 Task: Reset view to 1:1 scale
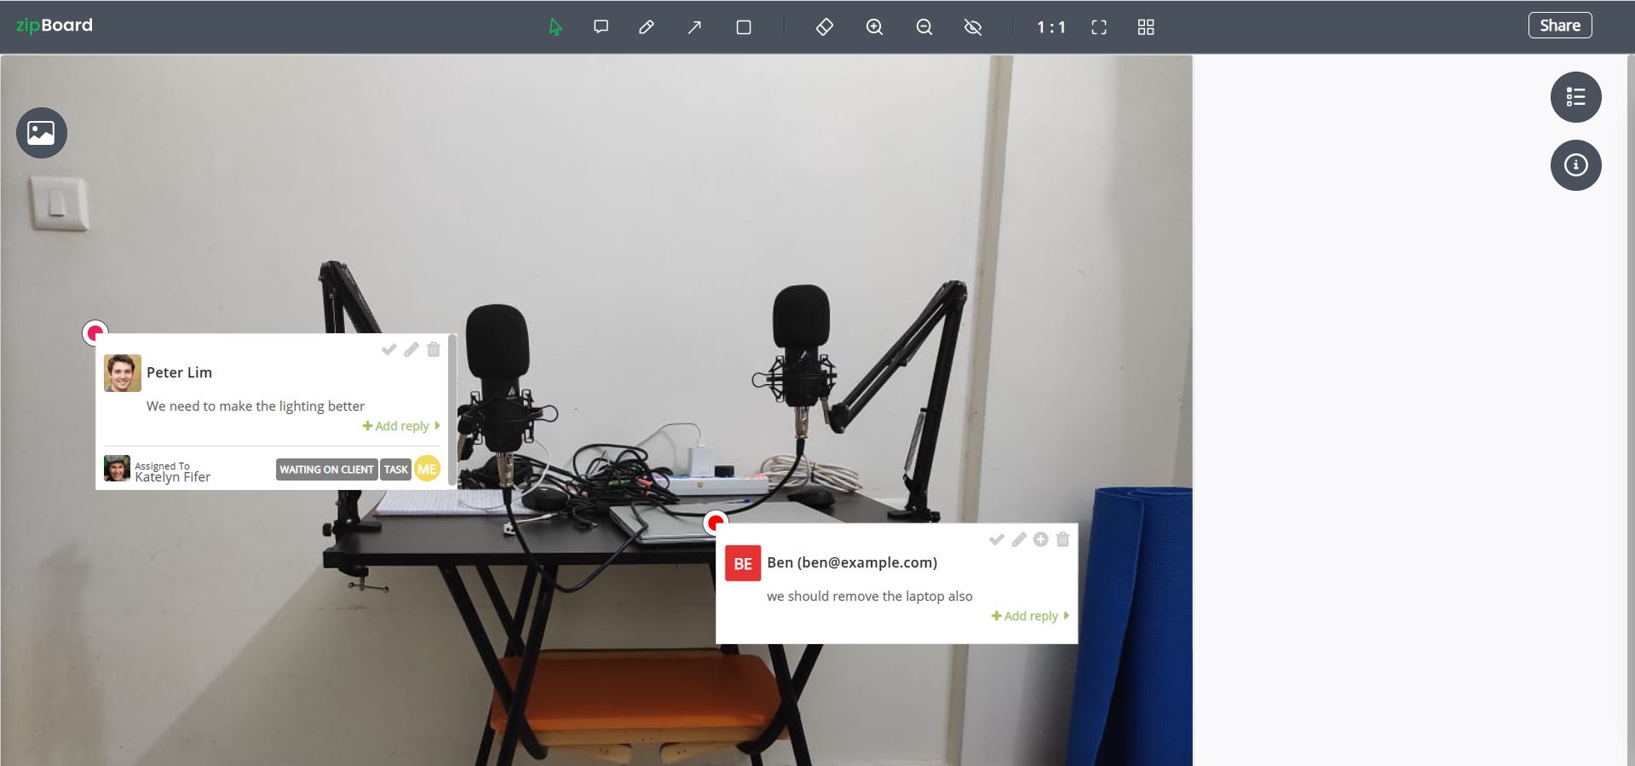click(x=1051, y=27)
